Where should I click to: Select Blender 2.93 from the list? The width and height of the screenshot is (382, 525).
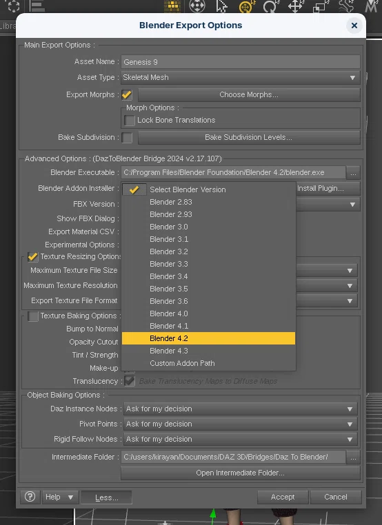208,214
